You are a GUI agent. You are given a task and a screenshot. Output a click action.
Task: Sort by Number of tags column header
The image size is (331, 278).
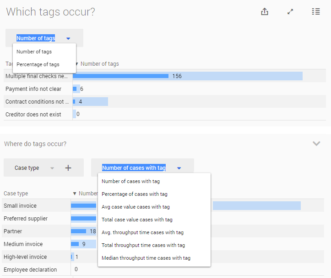pyautogui.click(x=99, y=64)
